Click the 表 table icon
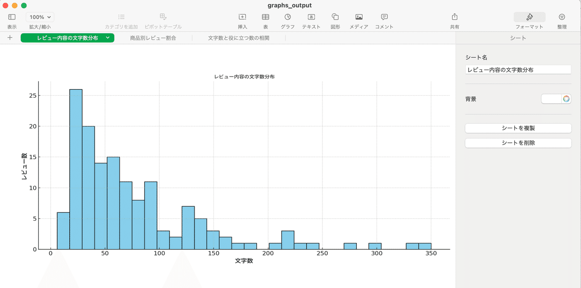This screenshot has width=581, height=288. 265,17
